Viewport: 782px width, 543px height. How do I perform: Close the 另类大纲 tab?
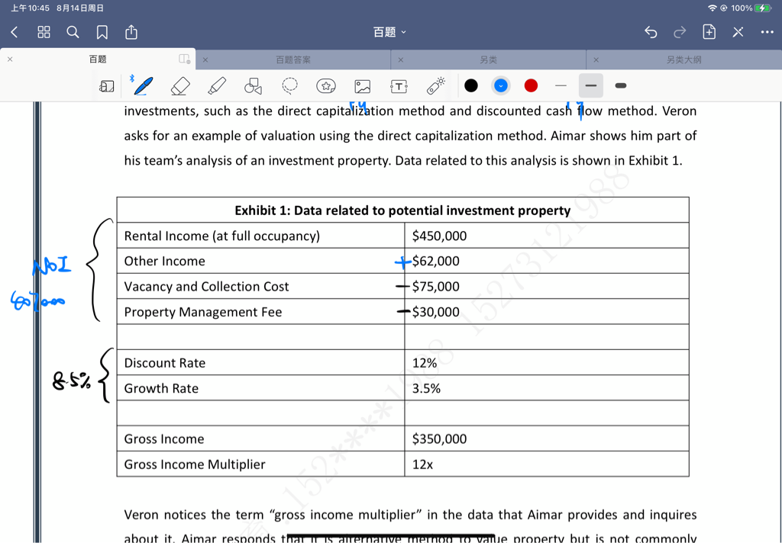click(x=596, y=59)
